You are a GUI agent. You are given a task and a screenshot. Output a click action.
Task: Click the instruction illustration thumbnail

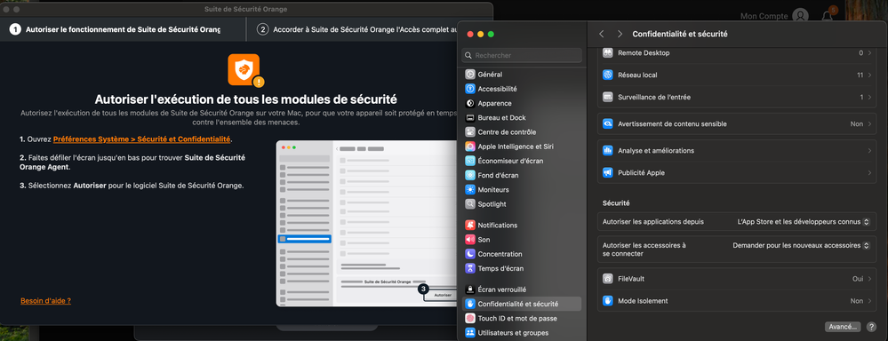click(x=366, y=224)
